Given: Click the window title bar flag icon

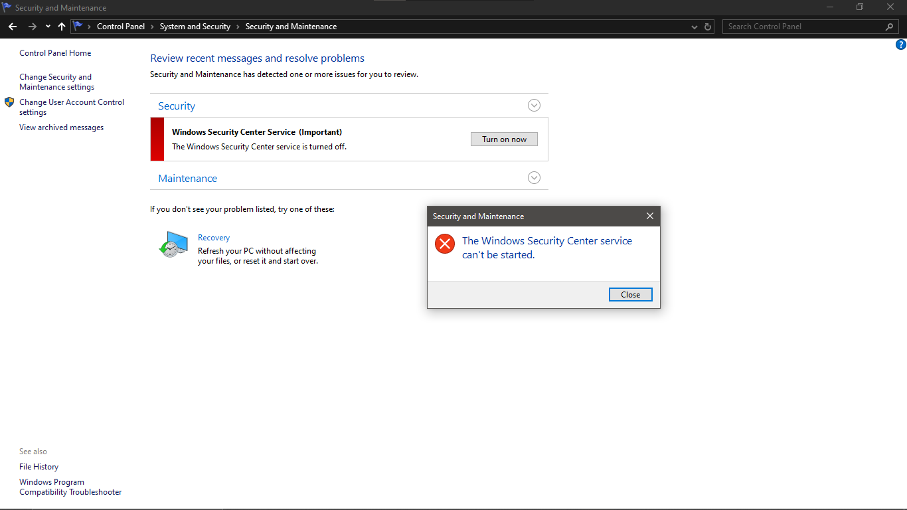Looking at the screenshot, I should tap(7, 7).
